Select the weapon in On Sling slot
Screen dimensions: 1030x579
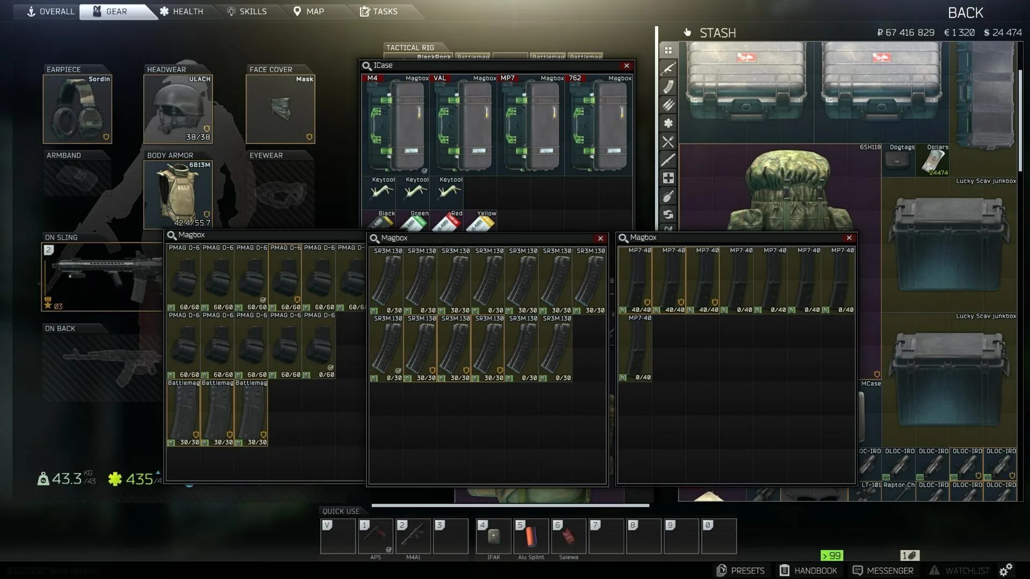[102, 277]
